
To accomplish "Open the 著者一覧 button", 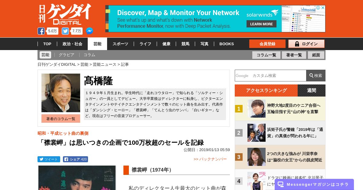I will coord(294,55).
